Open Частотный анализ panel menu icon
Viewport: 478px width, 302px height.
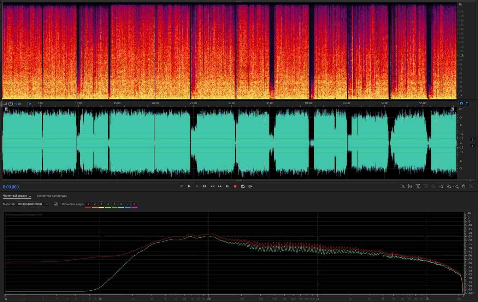pos(30,196)
